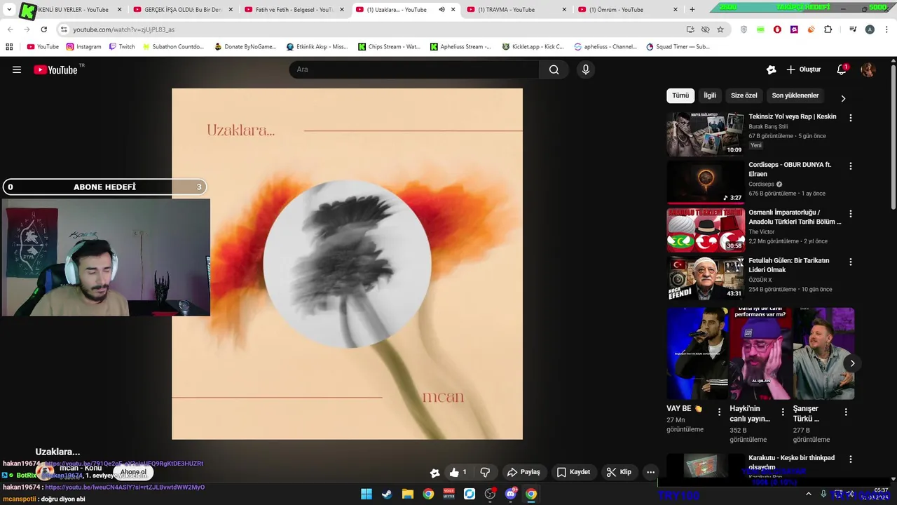Viewport: 897px width, 505px height.
Task: Click the address bar URL
Action: pyautogui.click(x=123, y=29)
